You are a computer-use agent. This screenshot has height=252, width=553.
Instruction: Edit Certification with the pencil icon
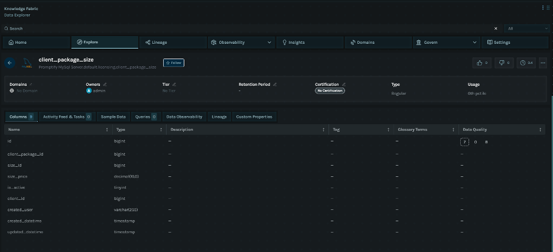point(343,85)
